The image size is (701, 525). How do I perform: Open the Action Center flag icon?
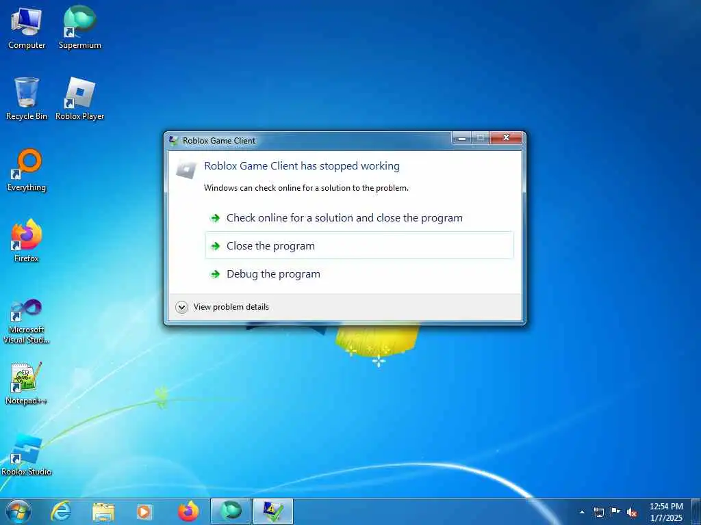tap(615, 512)
